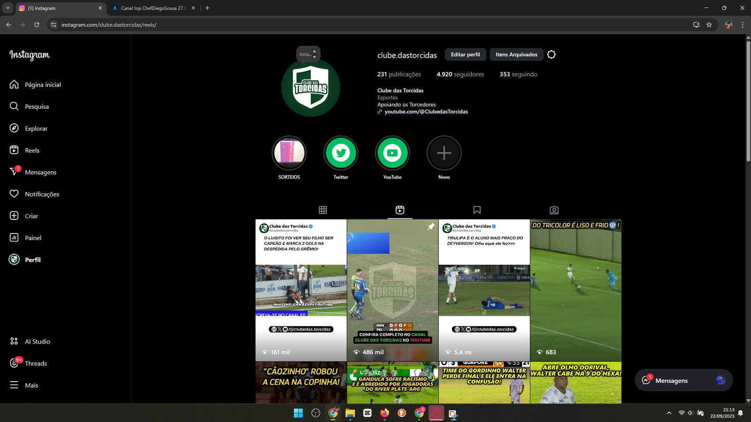The height and width of the screenshot is (422, 751).
Task: Open the SORTEIOS story highlight
Action: (289, 153)
